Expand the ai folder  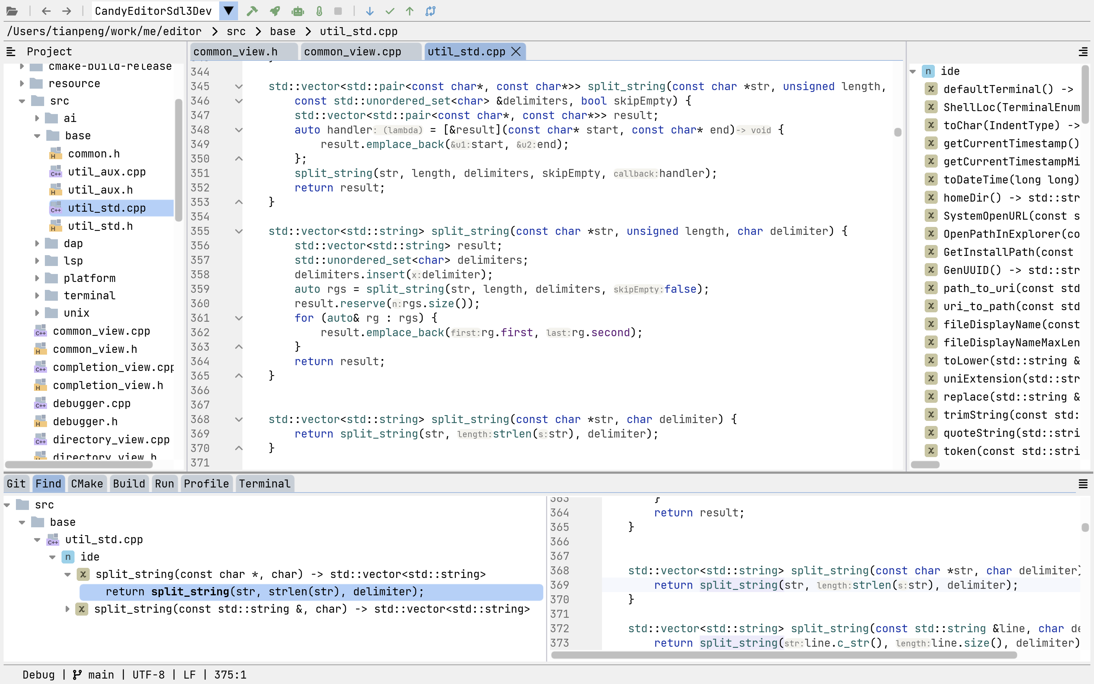coord(37,118)
